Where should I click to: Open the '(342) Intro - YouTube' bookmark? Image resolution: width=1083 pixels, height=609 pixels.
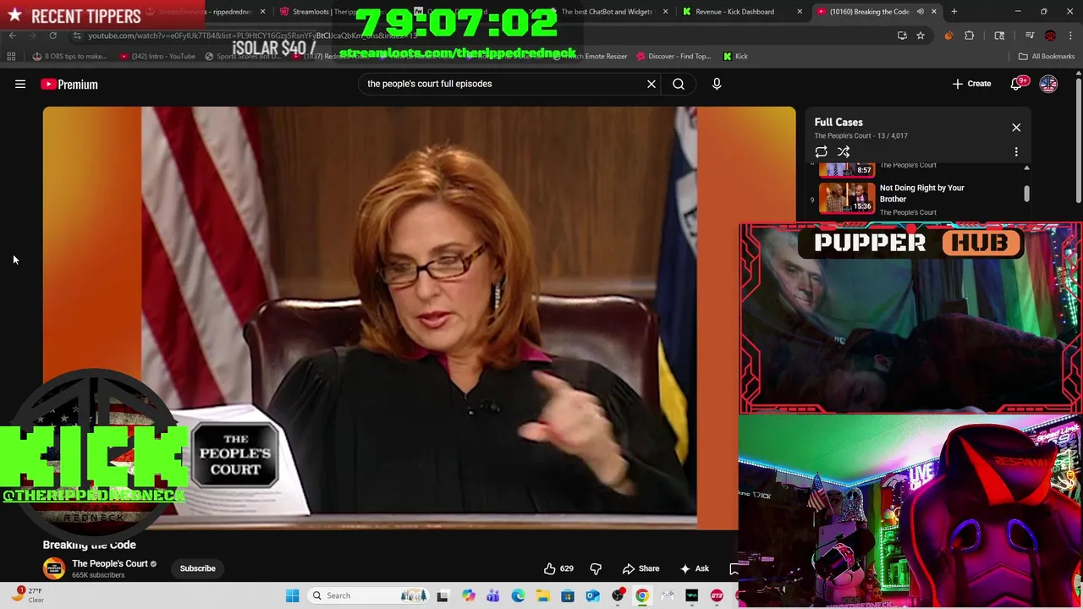pyautogui.click(x=157, y=56)
